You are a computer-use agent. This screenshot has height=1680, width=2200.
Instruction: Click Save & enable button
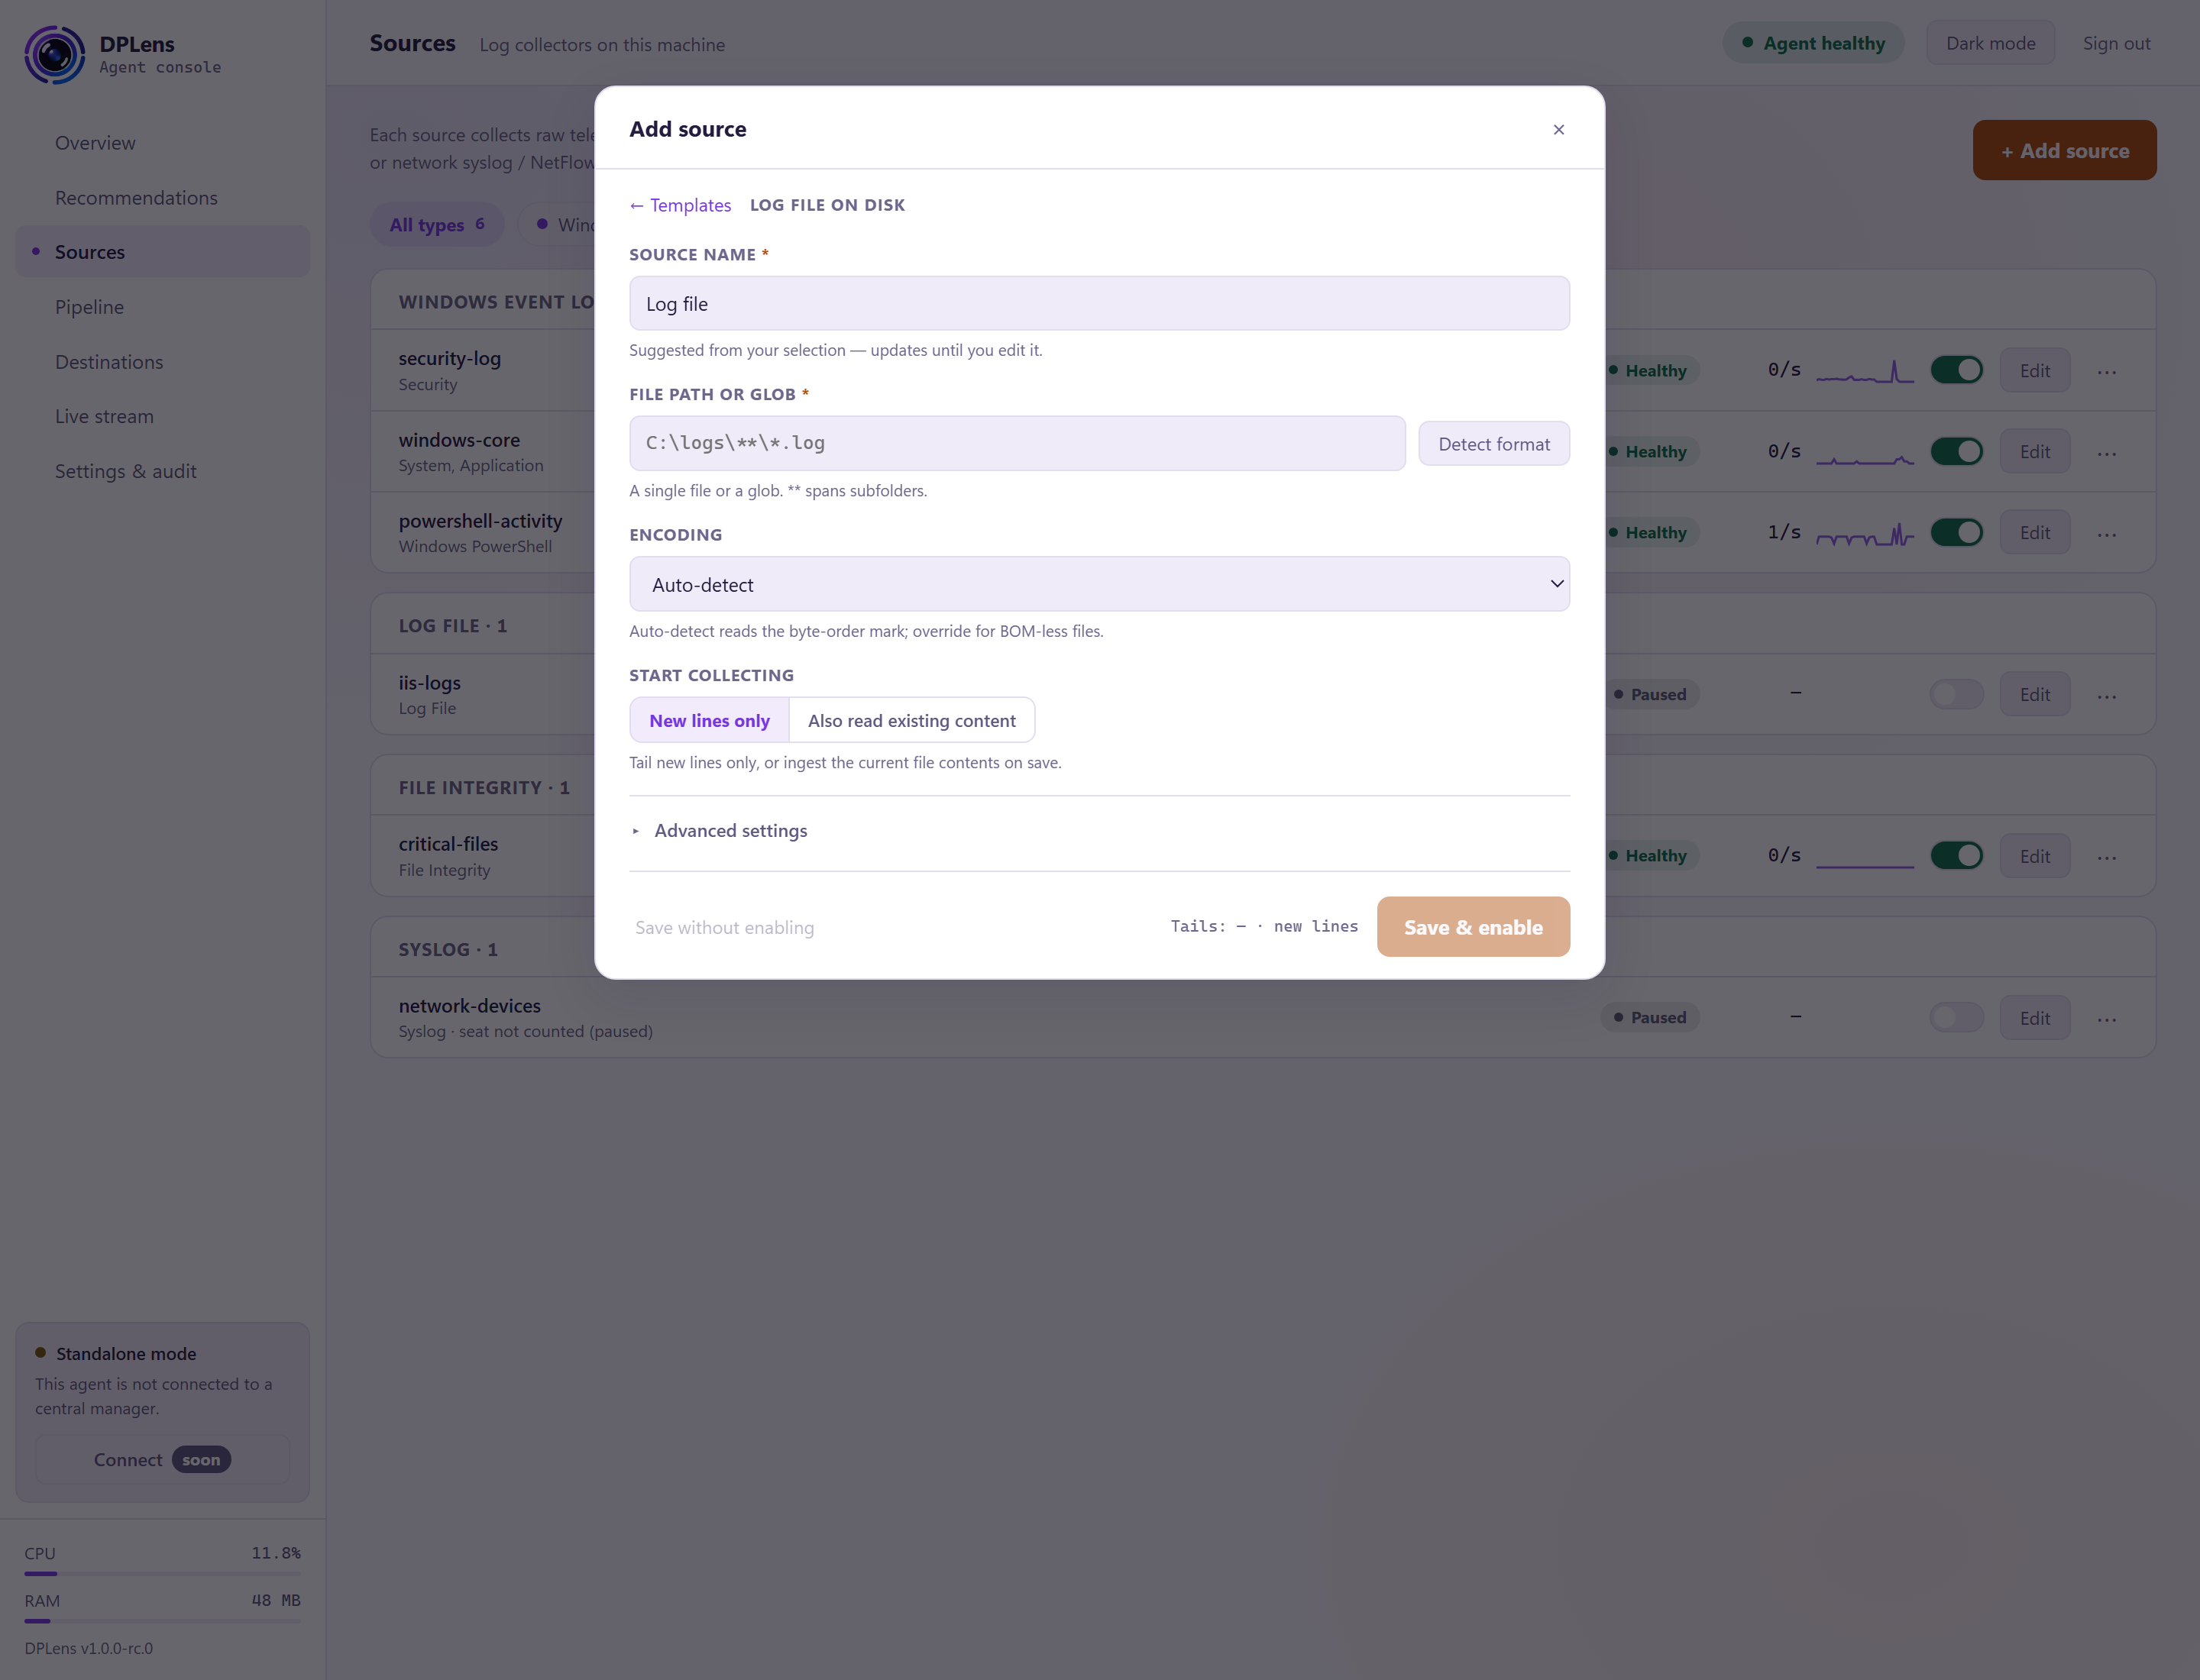(1473, 927)
